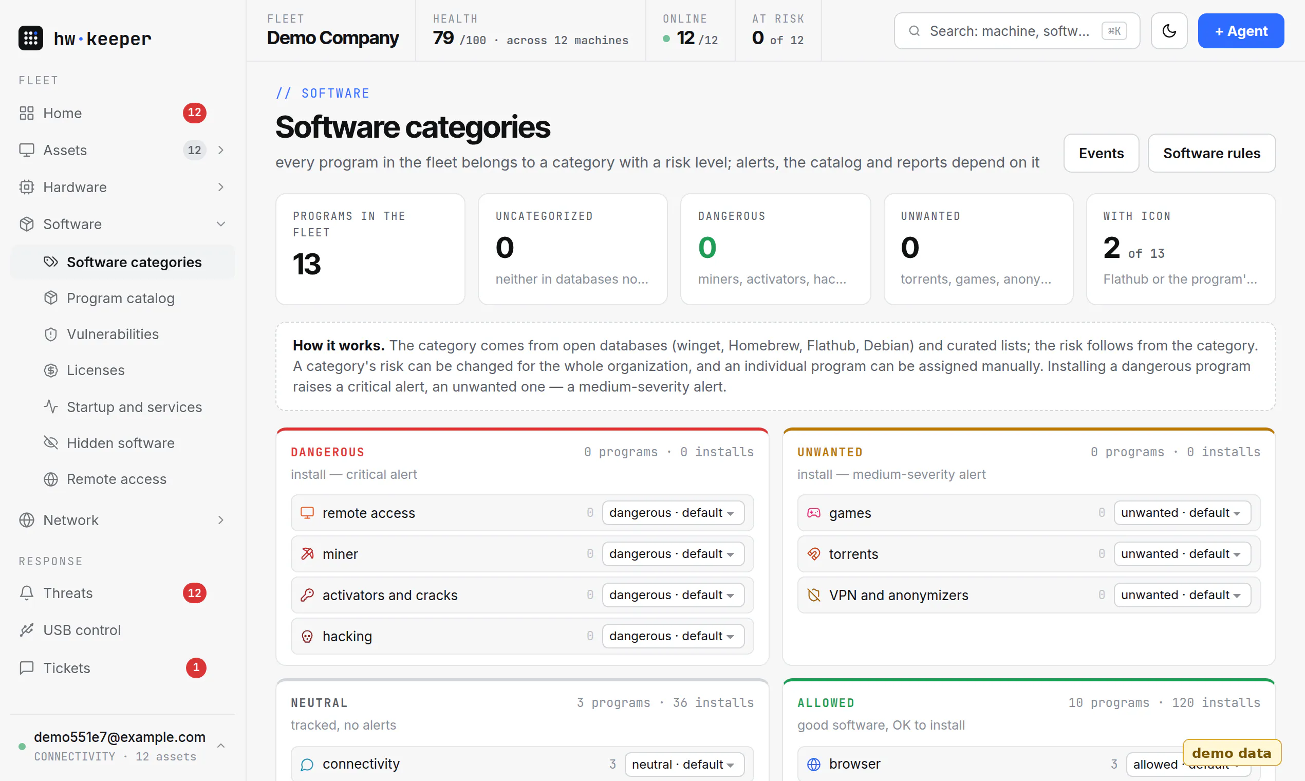Click the Network globe icon in sidebar
This screenshot has width=1305, height=781.
tap(26, 520)
